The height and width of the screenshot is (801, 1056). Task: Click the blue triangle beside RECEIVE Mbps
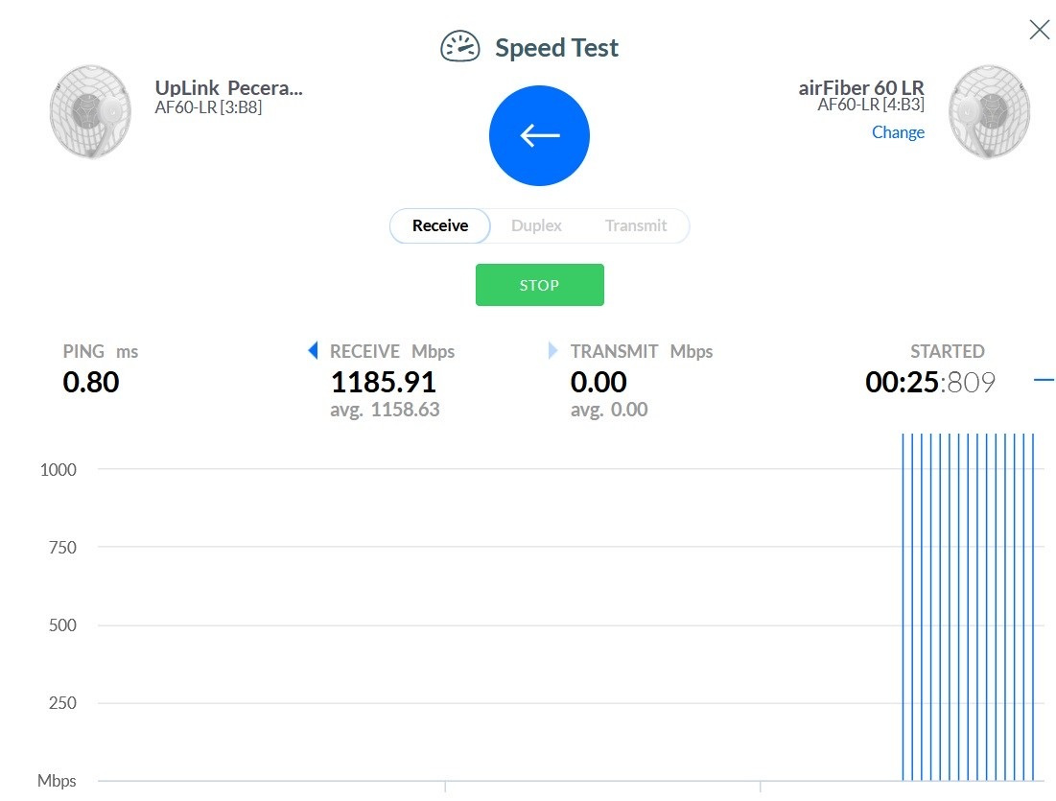[313, 351]
